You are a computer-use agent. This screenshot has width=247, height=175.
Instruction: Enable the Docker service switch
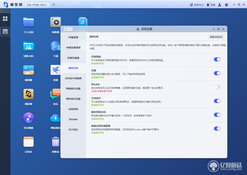(x=217, y=87)
